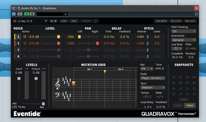The width and height of the screenshot is (206, 122).
Task: Click the snapshots Revert button
Action: click(x=184, y=99)
